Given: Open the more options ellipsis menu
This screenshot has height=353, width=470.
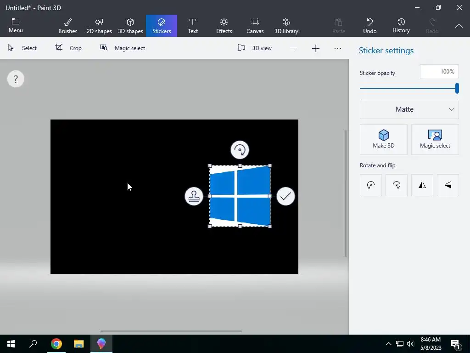Looking at the screenshot, I should coord(337,48).
